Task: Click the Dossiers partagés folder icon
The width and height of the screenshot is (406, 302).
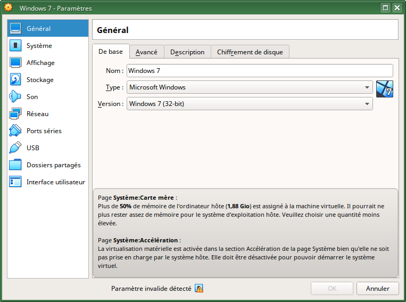Action: [15, 165]
